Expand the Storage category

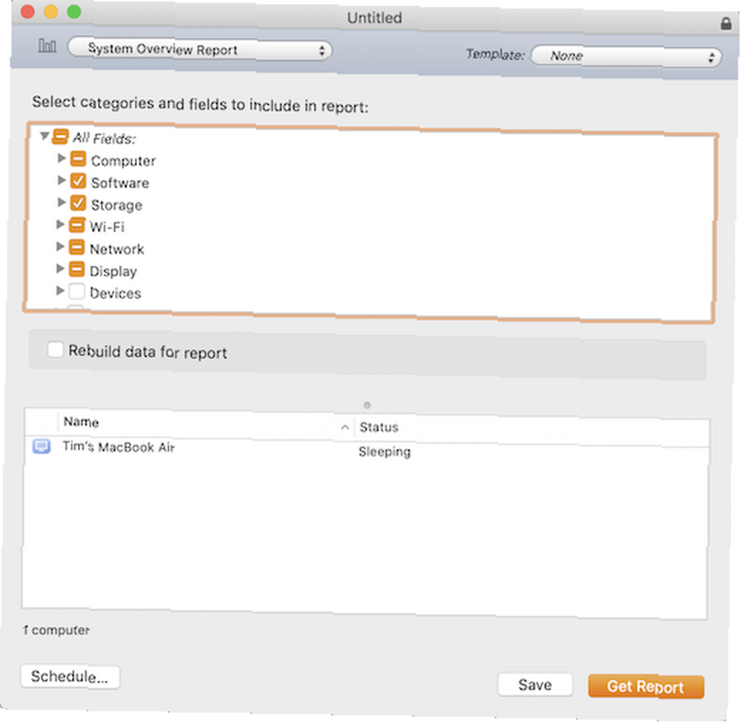(62, 202)
